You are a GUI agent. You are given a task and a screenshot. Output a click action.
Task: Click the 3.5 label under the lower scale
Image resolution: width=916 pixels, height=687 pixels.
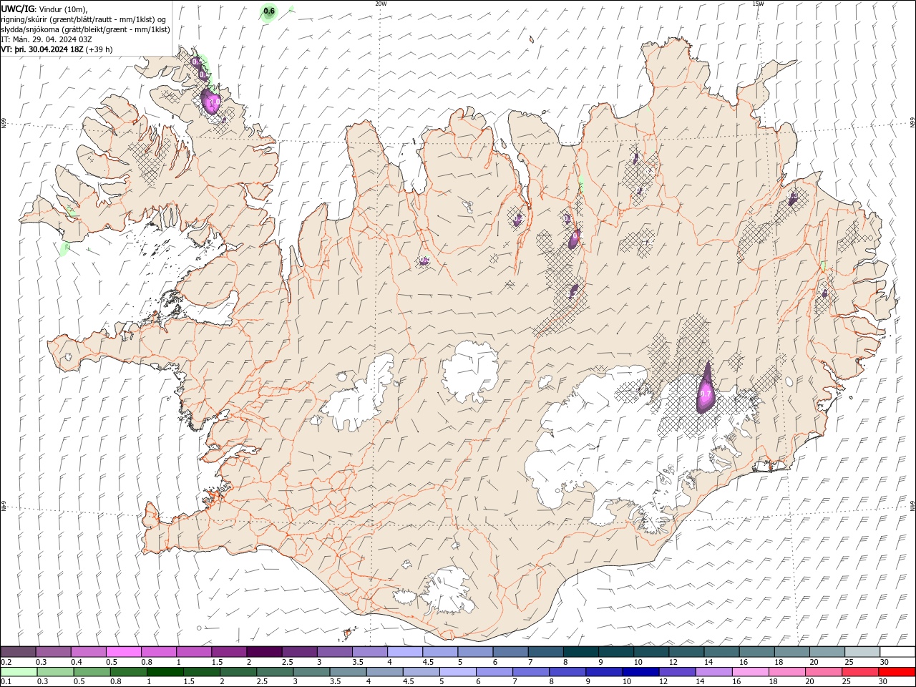tap(335, 681)
